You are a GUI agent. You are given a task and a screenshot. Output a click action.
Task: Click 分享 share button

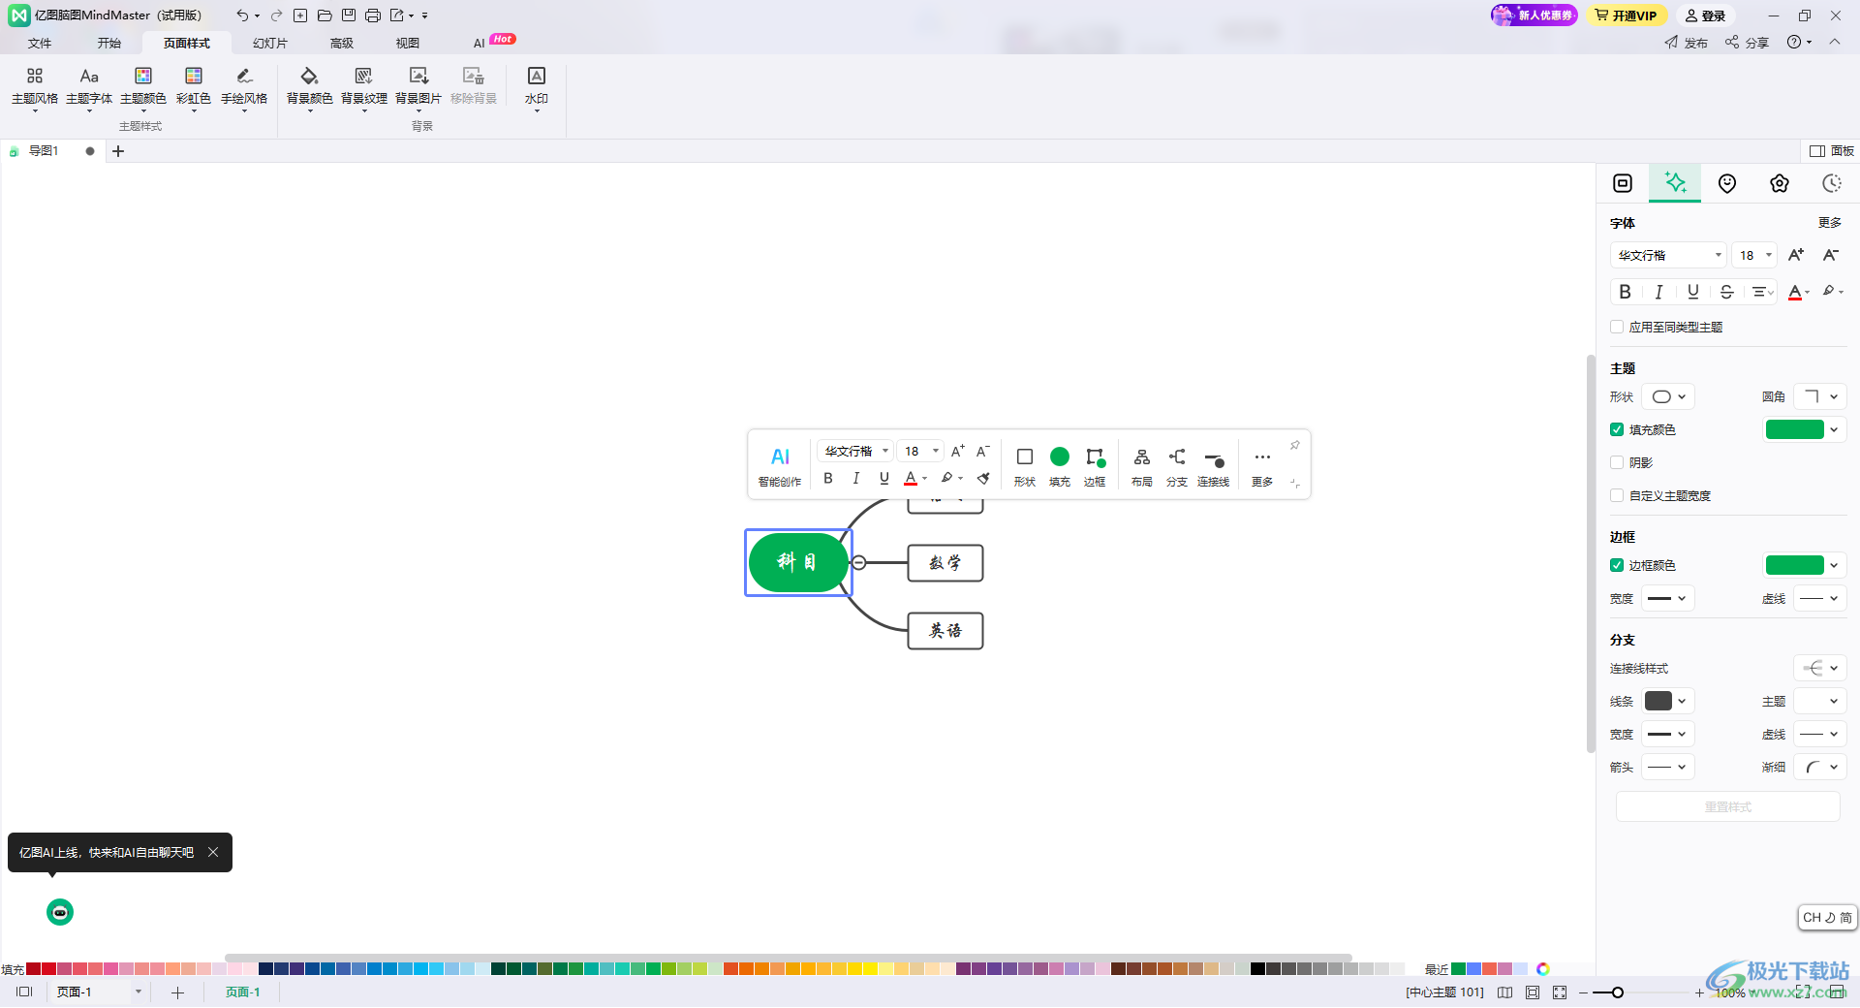click(1748, 43)
